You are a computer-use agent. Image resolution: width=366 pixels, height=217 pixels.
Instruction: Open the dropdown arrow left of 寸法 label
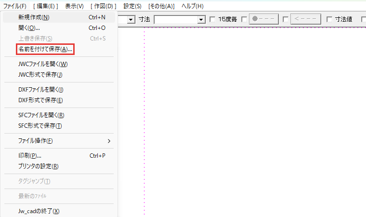(x=131, y=20)
